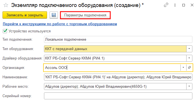Click inside the 'Организация' field text
Viewport: 196px width, 101px height.
click(x=56, y=68)
